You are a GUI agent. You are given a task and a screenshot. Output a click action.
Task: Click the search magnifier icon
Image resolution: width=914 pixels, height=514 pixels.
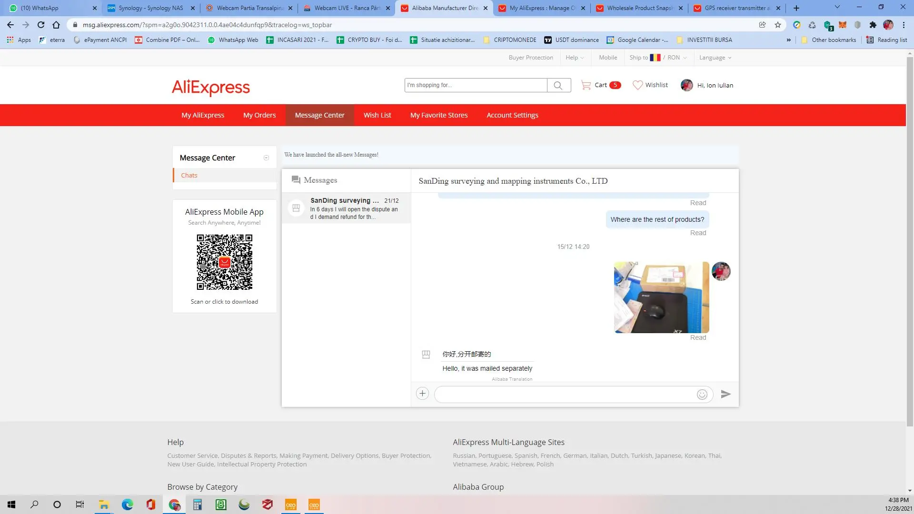click(x=558, y=86)
